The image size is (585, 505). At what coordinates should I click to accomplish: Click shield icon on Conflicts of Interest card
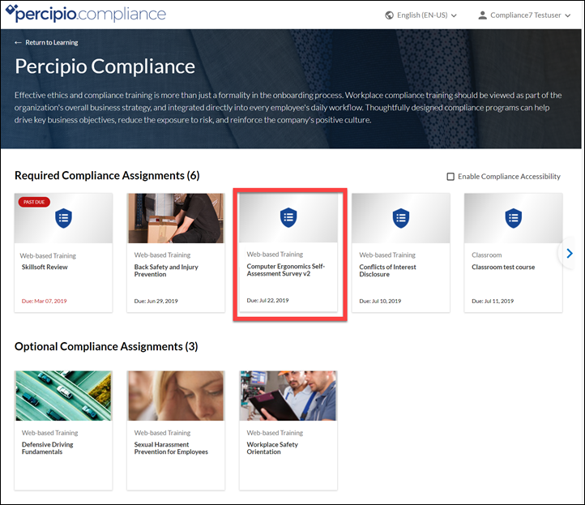point(401,218)
